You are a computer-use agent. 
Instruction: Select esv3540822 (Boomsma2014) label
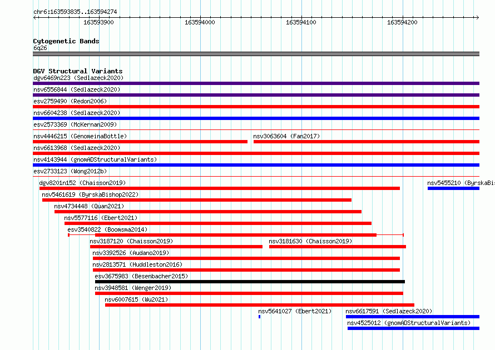click(x=107, y=229)
